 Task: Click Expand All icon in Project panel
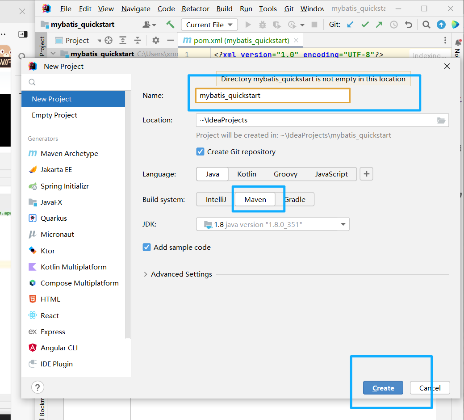pyautogui.click(x=123, y=40)
